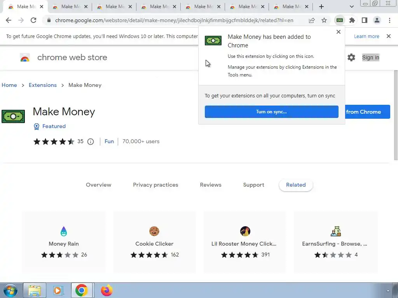This screenshot has width=398, height=298.
Task: Click the page vertical scrollbar
Action: (396, 115)
